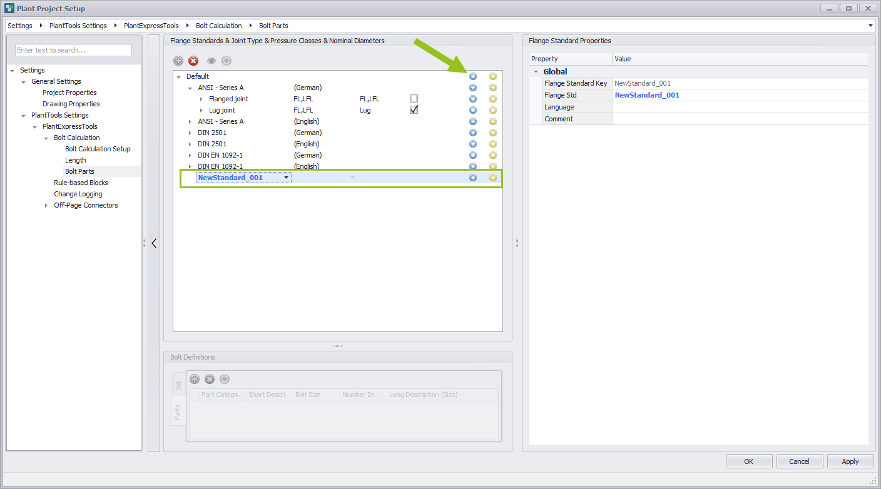Expand the Flanged joint node
This screenshot has width=881, height=489.
click(201, 99)
